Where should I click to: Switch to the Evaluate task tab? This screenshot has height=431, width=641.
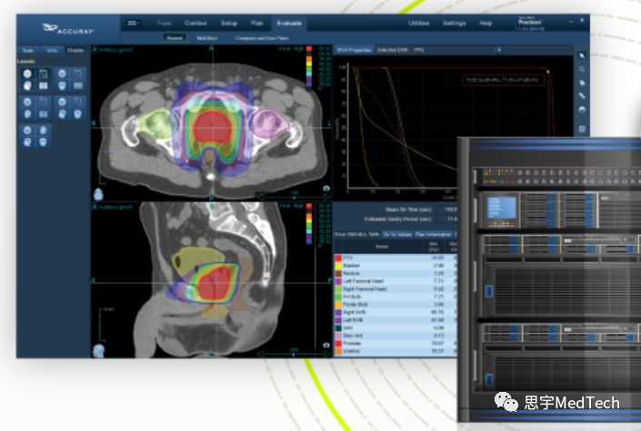pyautogui.click(x=289, y=24)
